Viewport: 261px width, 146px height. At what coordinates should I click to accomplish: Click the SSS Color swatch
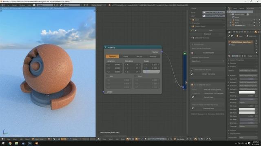point(247,109)
